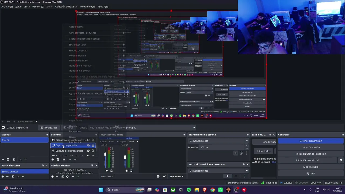Increase transition duration with up stepper

[x=247, y=146]
